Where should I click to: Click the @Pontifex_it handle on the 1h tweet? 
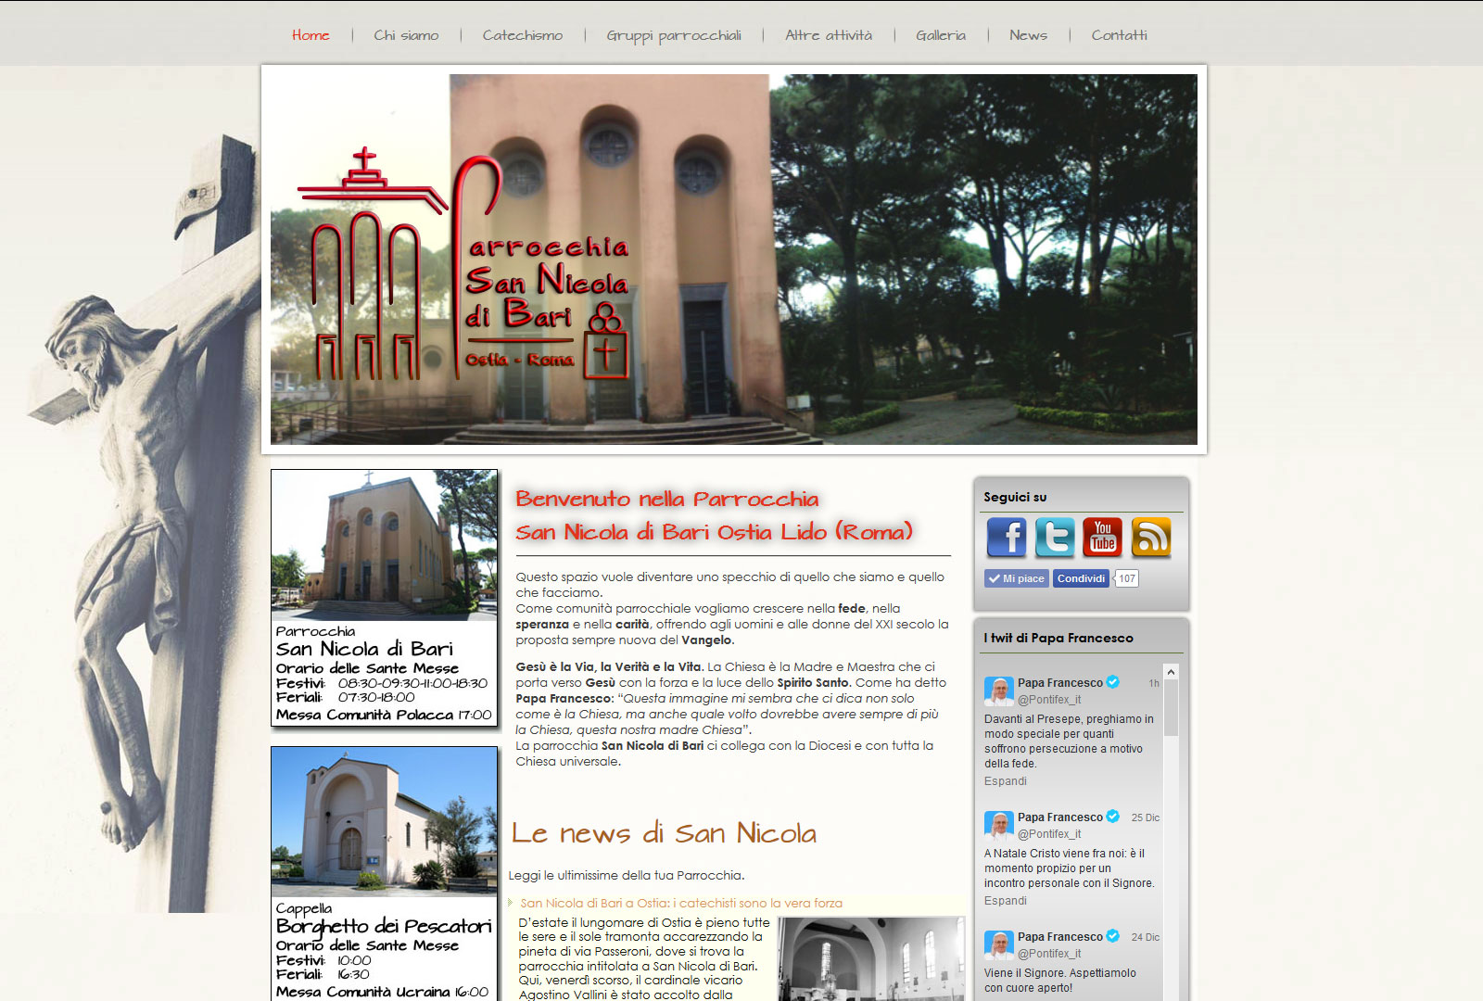(1049, 700)
